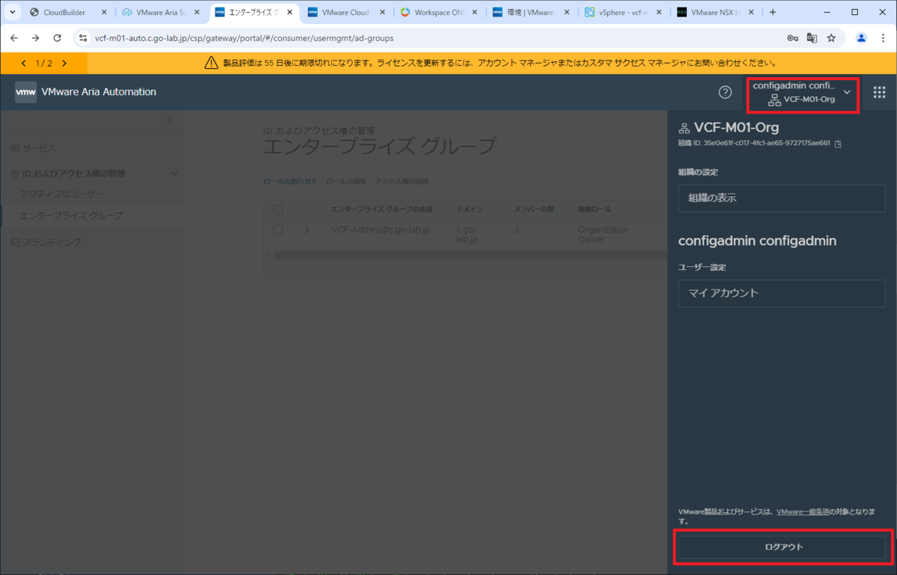Viewport: 897px width, 575px height.
Task: Open the VMware一般条項 link
Action: [803, 511]
